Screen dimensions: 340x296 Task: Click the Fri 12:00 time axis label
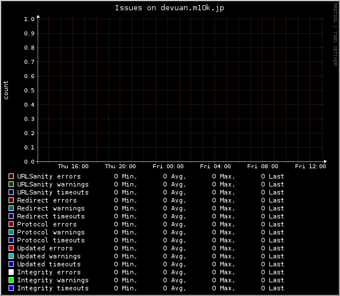coord(310,167)
